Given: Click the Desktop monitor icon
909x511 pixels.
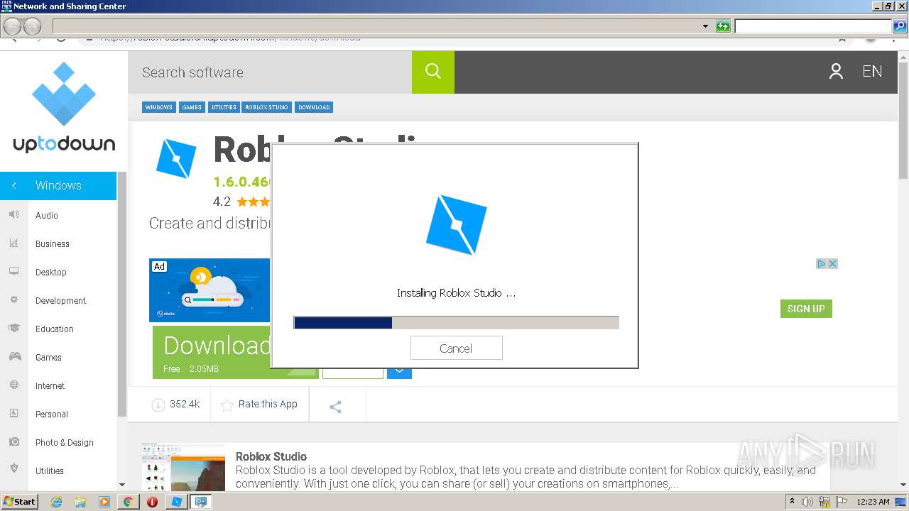Looking at the screenshot, I should 13,271.
